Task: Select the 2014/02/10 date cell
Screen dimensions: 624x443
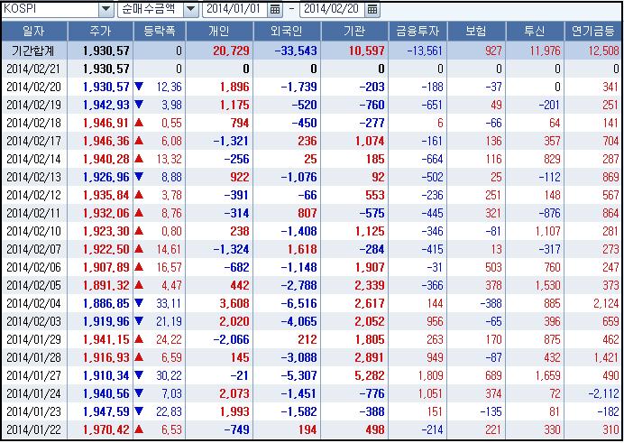Action: tap(34, 231)
